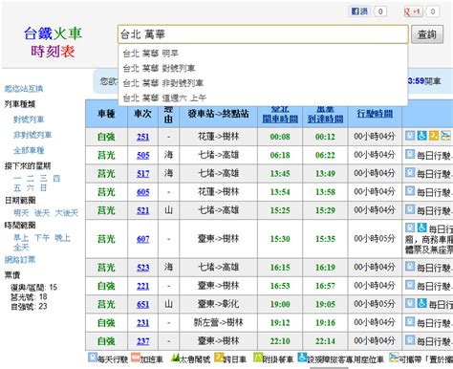453x369 pixels.
Task: Select 下午 time range link
Action: (42, 238)
